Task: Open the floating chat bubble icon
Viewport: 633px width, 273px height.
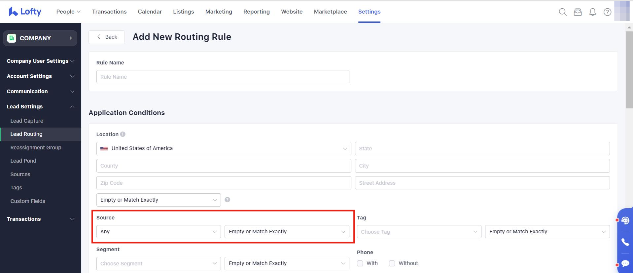Action: point(625,263)
